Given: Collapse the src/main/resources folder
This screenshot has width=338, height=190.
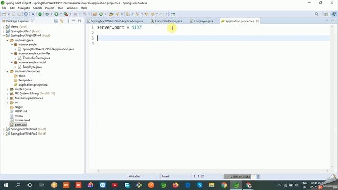Looking at the screenshot, I should (x=7, y=71).
